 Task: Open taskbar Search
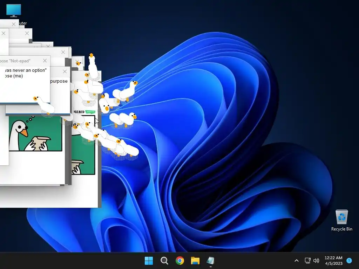click(164, 261)
